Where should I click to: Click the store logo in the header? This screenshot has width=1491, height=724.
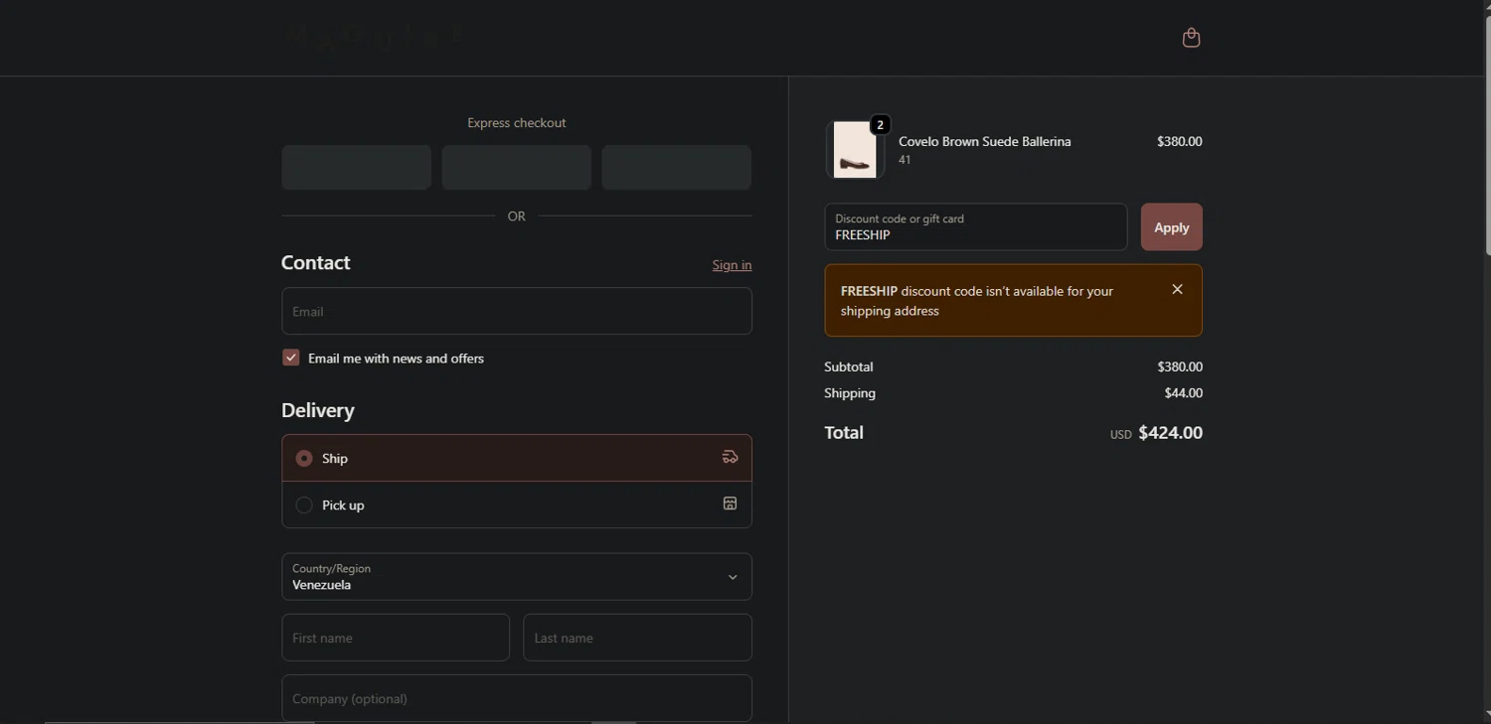coord(373,38)
